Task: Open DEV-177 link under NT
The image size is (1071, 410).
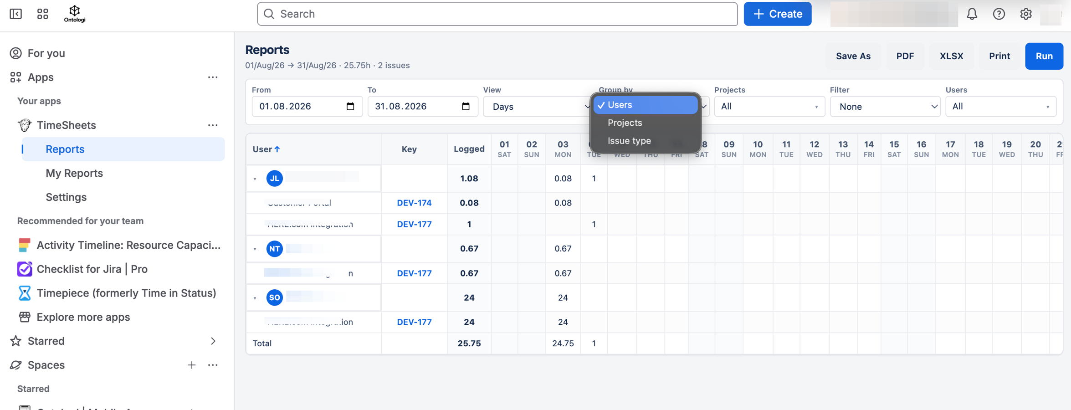Action: [x=414, y=273]
